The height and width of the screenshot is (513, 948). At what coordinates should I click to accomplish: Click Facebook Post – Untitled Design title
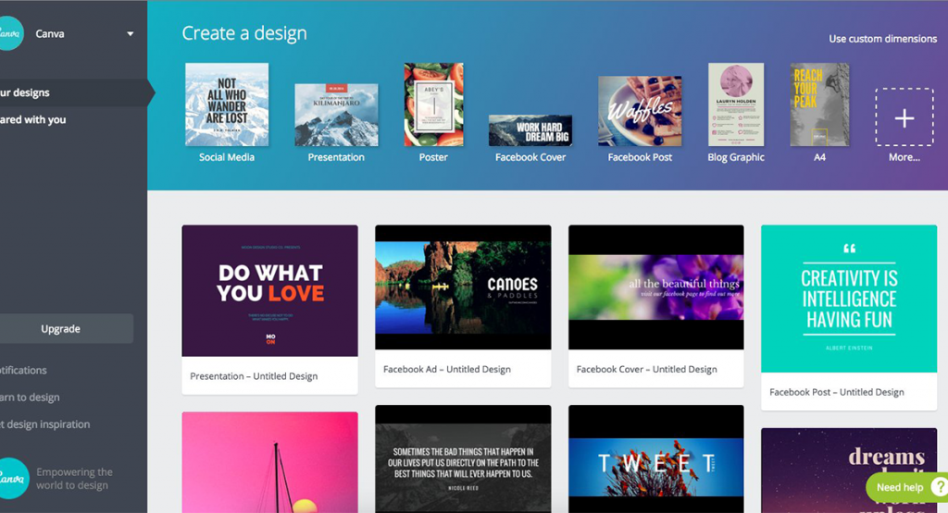[837, 392]
